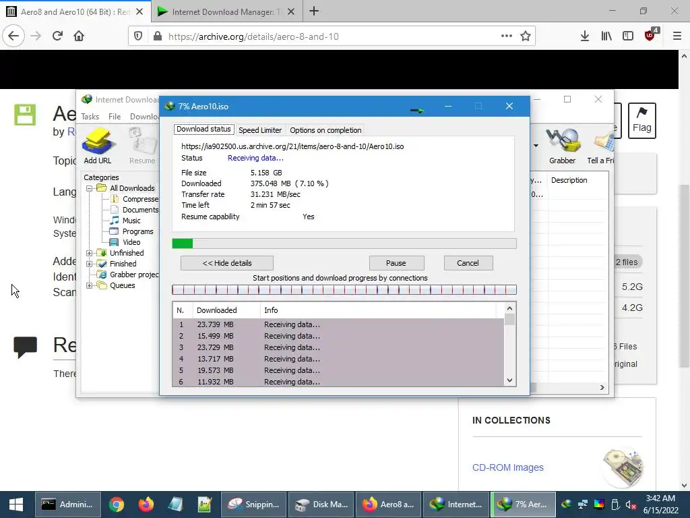Open Notepad++ from the taskbar
Image resolution: width=690 pixels, height=518 pixels.
(205, 505)
